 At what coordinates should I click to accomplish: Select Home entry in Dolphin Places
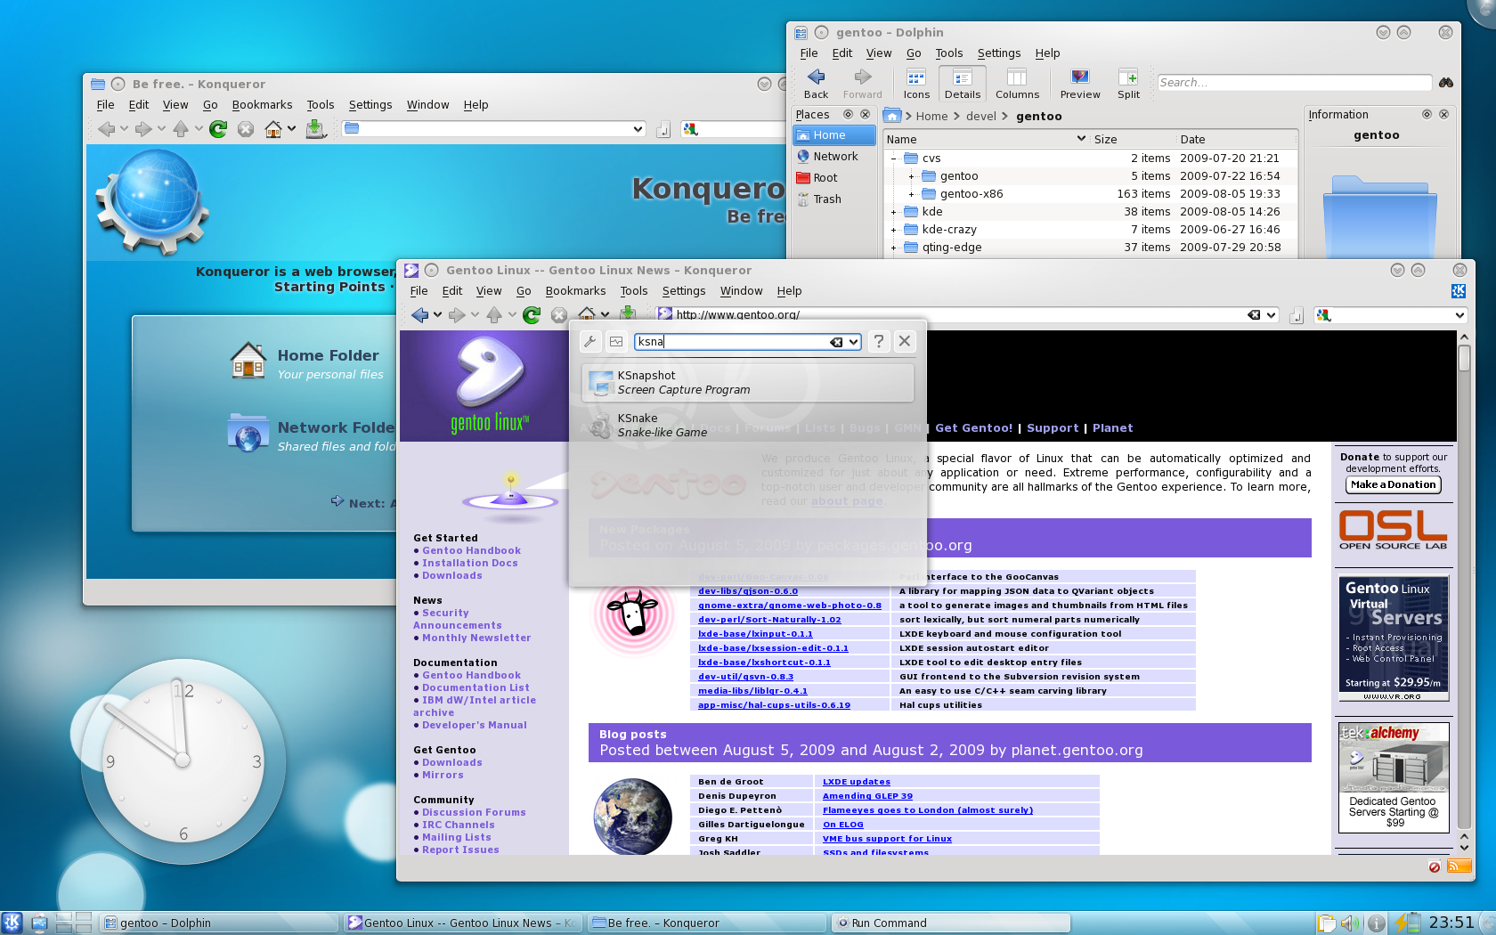[834, 134]
